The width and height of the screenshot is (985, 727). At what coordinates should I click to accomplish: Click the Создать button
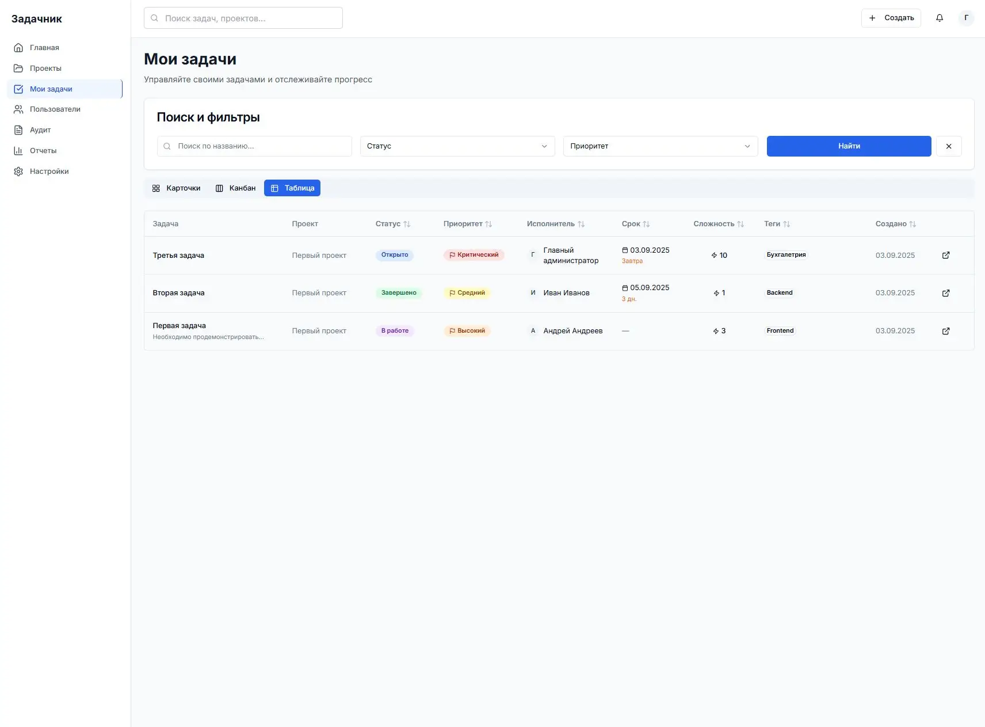click(891, 18)
